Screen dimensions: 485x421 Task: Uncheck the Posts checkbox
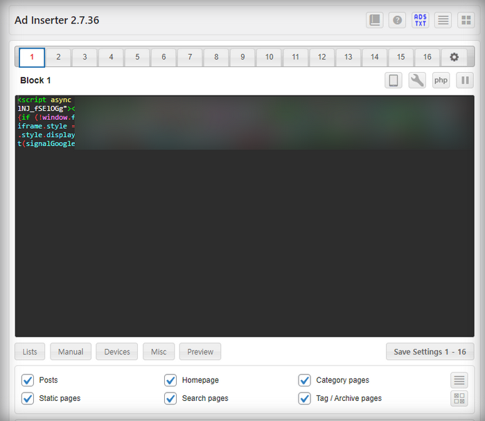tap(28, 380)
